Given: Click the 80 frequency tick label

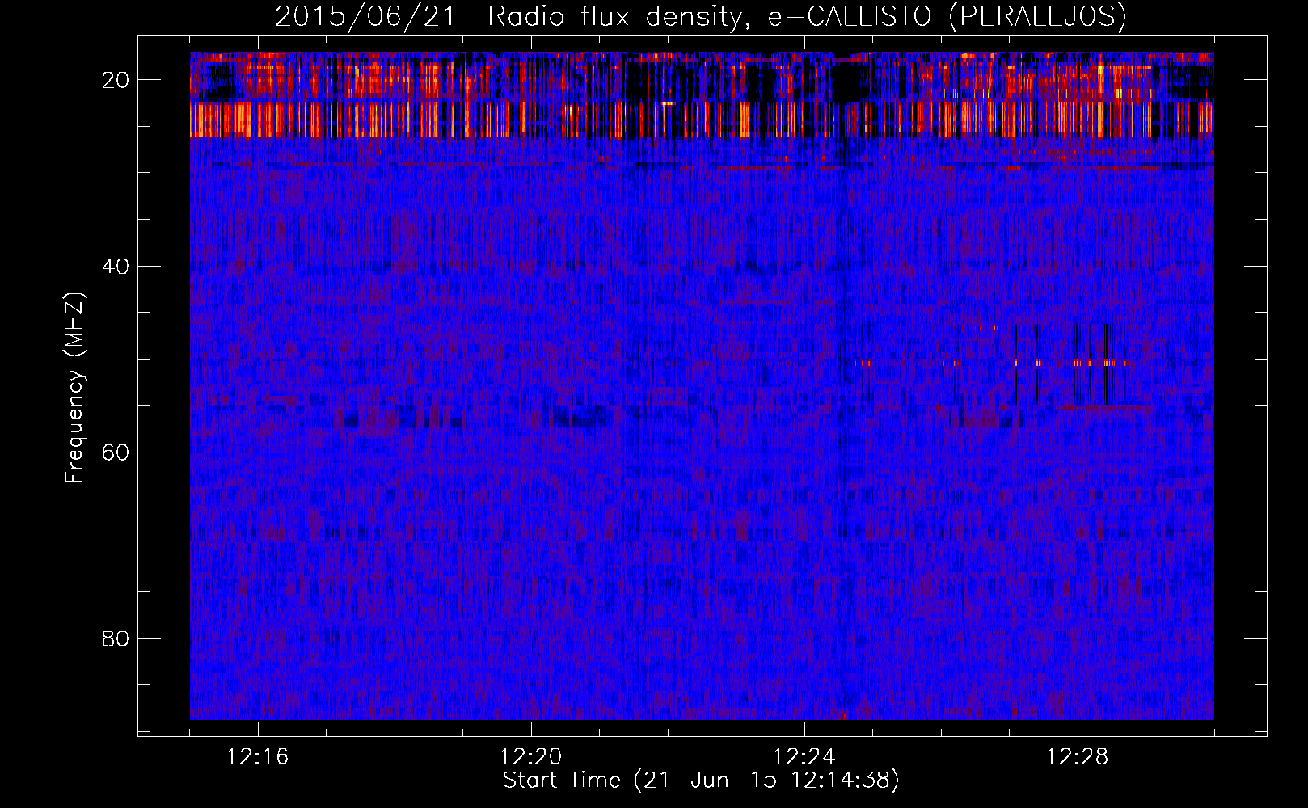Looking at the screenshot, I should [x=116, y=638].
